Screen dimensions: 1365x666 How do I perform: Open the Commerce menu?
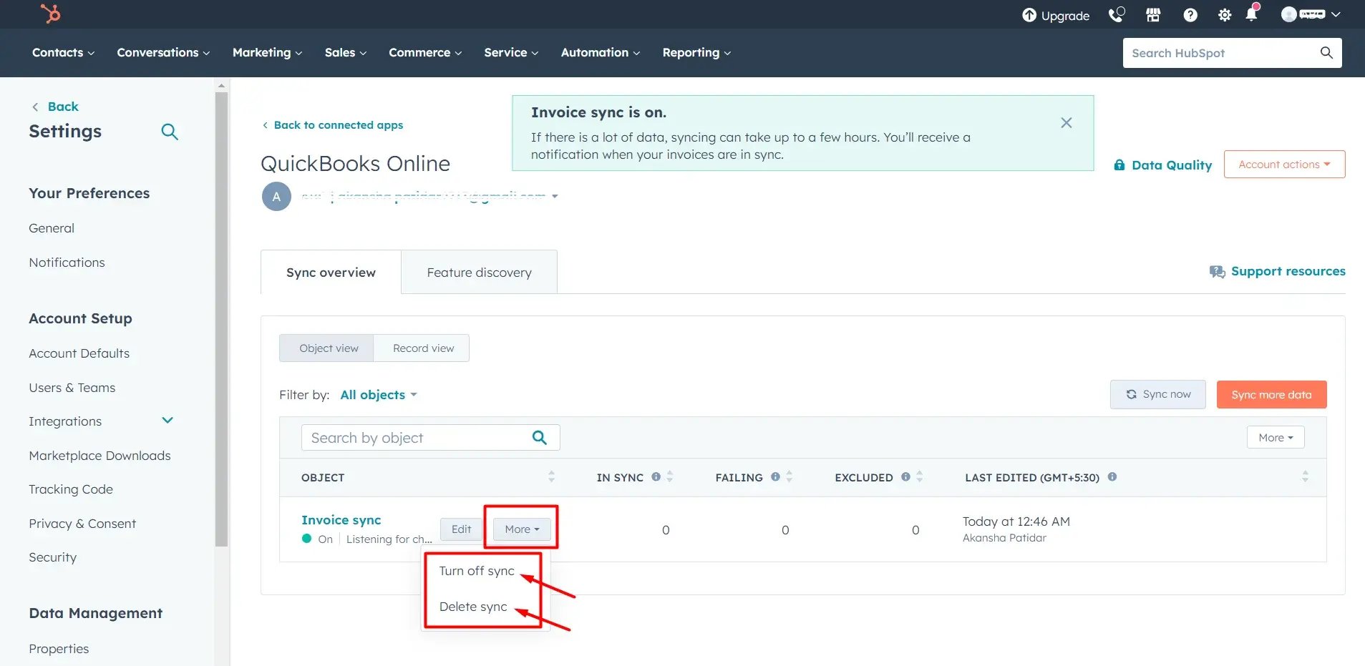(425, 53)
